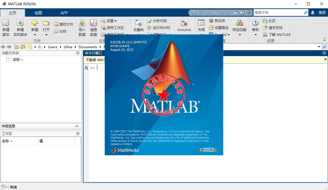Minimize the toolstrip with collapse arrow

[325, 39]
